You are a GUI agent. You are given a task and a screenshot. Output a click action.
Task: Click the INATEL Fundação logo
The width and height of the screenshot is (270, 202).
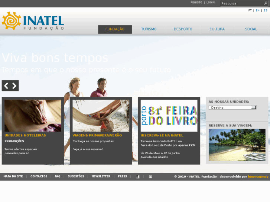pos(33,21)
